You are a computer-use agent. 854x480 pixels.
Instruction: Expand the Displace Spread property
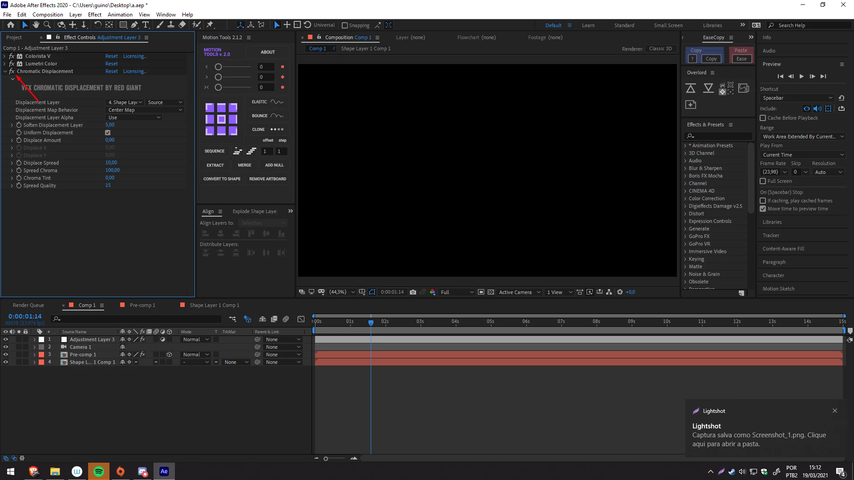[x=12, y=163]
